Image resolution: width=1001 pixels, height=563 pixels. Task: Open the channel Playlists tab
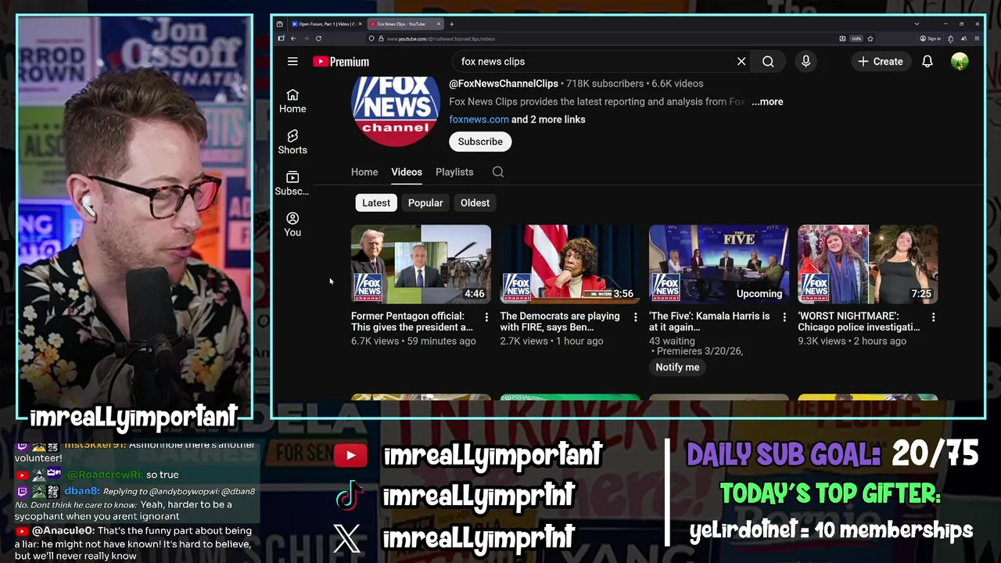[454, 172]
